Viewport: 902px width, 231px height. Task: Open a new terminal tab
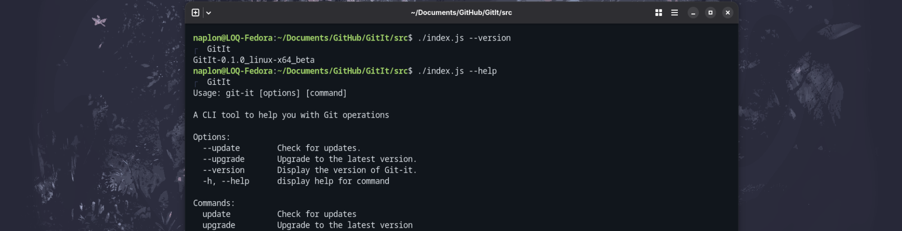(195, 13)
